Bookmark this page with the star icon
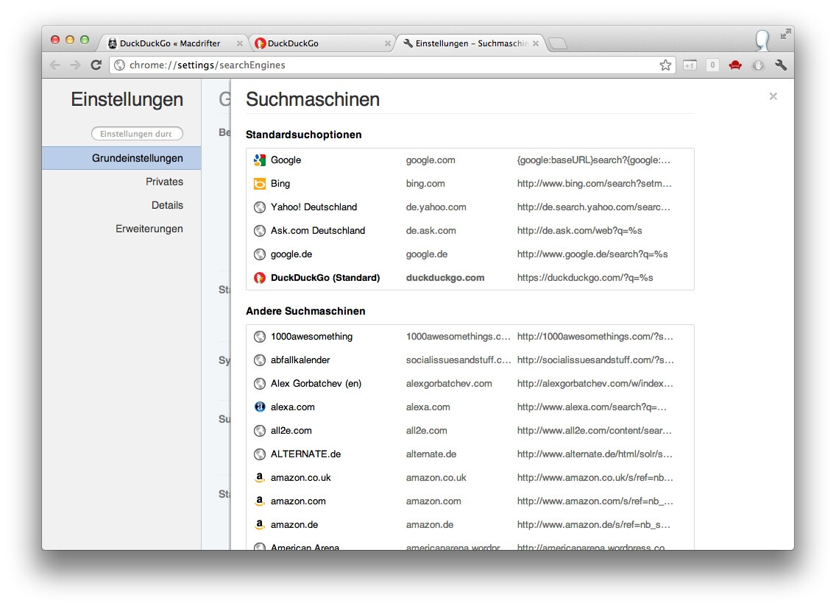 665,65
